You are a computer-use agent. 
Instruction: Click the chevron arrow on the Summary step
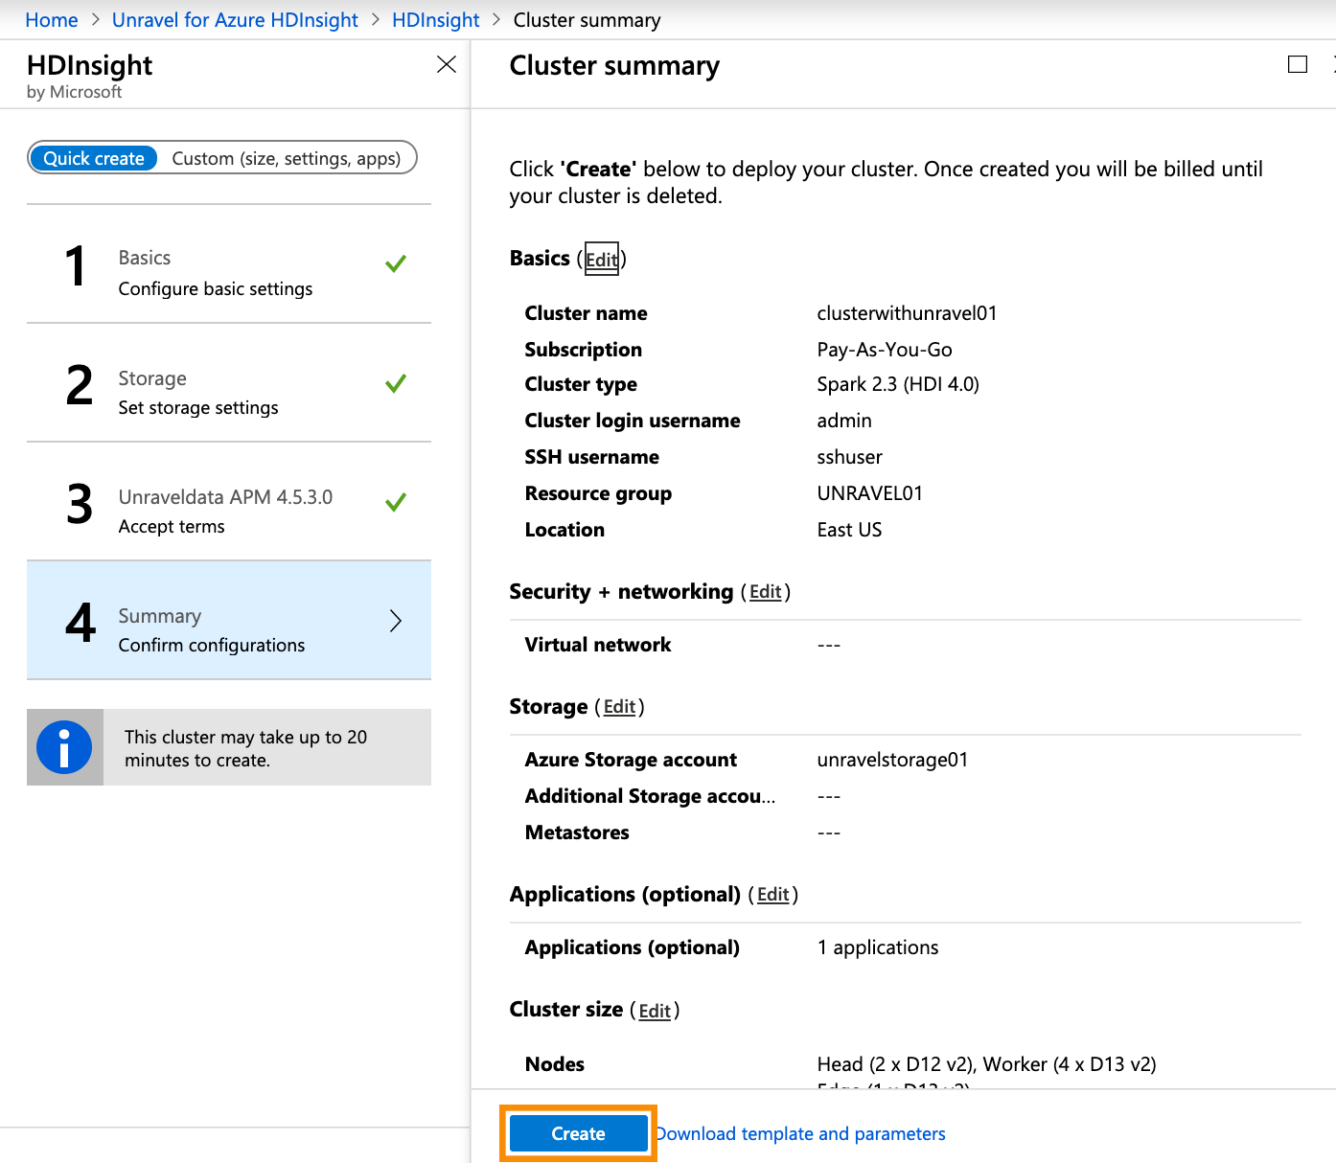click(396, 621)
